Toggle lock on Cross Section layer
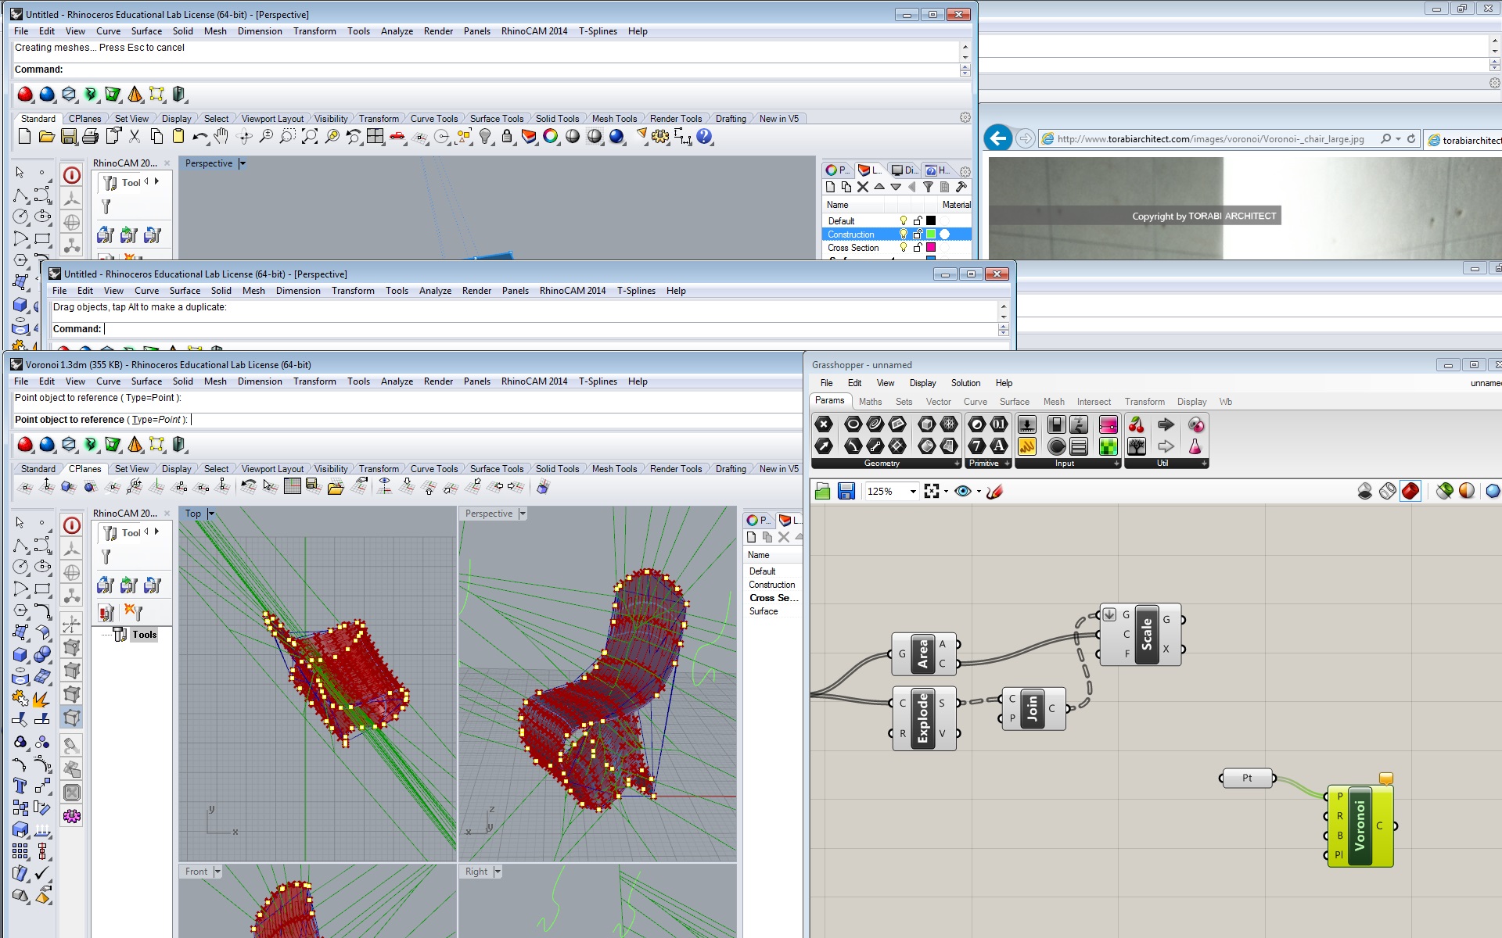Image resolution: width=1502 pixels, height=938 pixels. click(918, 248)
